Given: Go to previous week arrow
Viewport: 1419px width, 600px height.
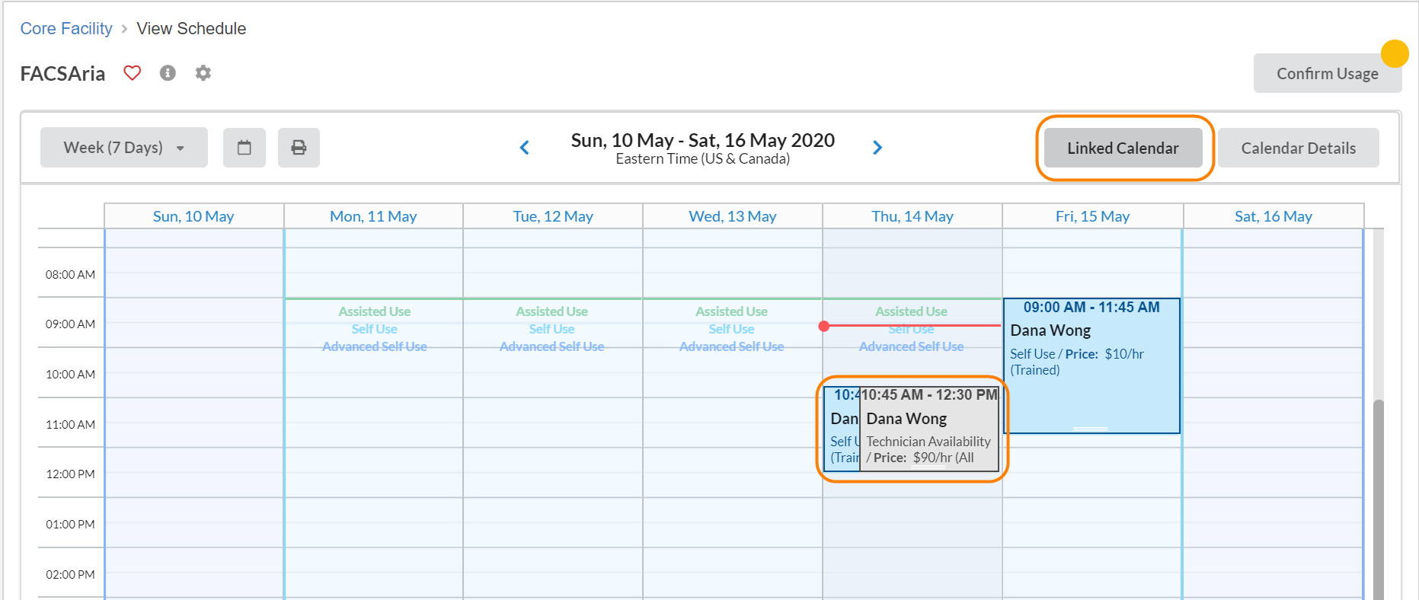Looking at the screenshot, I should pyautogui.click(x=524, y=148).
